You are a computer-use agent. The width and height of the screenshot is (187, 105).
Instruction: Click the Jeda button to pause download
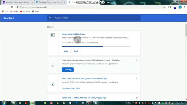click(66, 51)
